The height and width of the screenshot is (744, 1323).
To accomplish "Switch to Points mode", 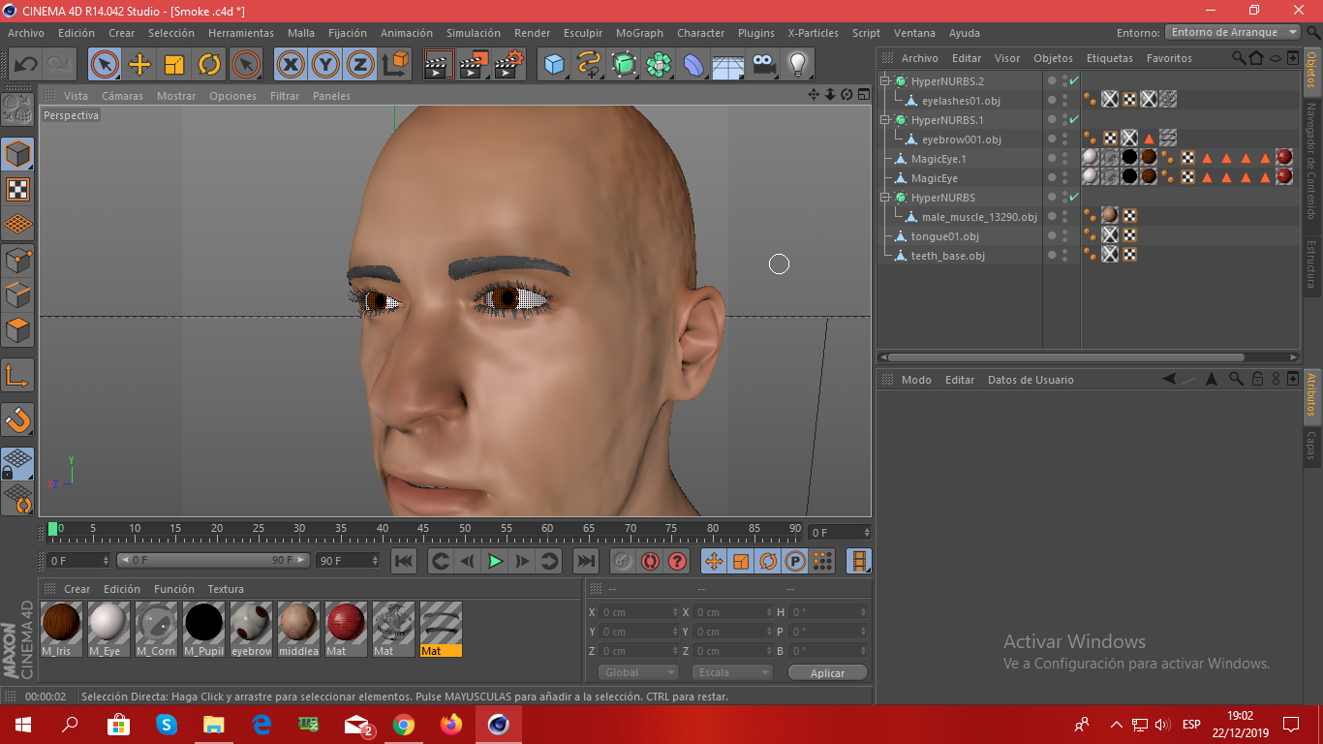I will point(18,260).
